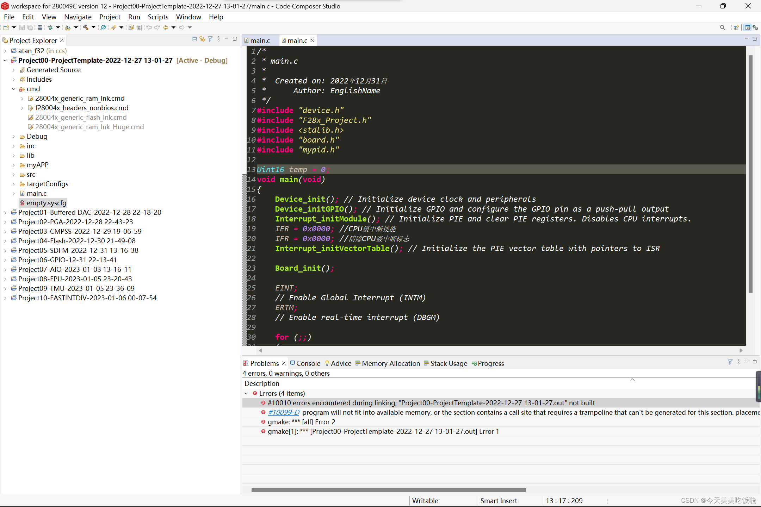Click the filter funnel in Project Explorer

(210, 39)
